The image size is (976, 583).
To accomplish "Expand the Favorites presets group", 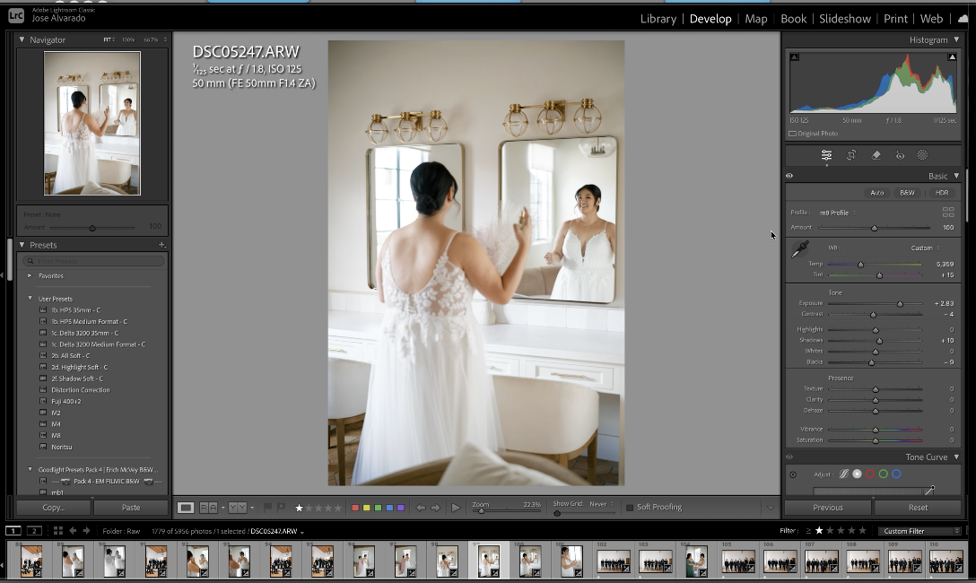I will click(x=30, y=275).
